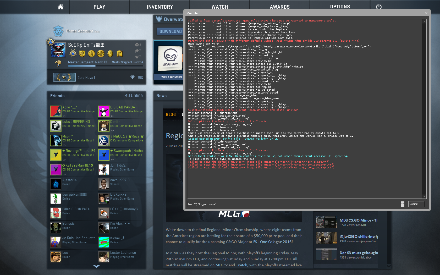The image size is (440, 275).
Task: Click the Home icon in top bar
Action: point(60,7)
